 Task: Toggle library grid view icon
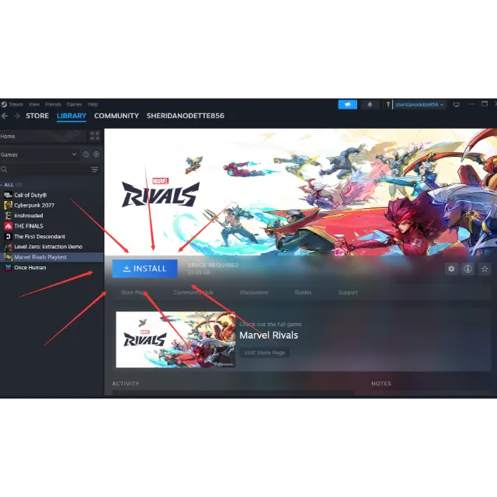95,136
